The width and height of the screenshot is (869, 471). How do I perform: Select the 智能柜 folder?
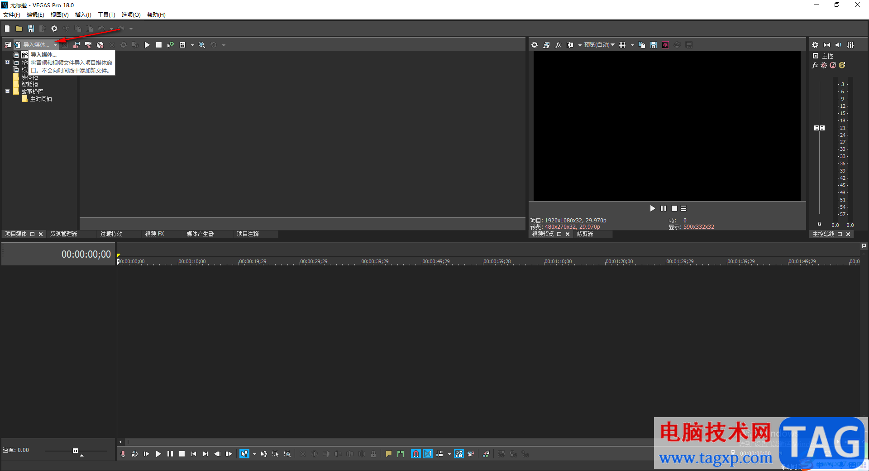pyautogui.click(x=29, y=84)
